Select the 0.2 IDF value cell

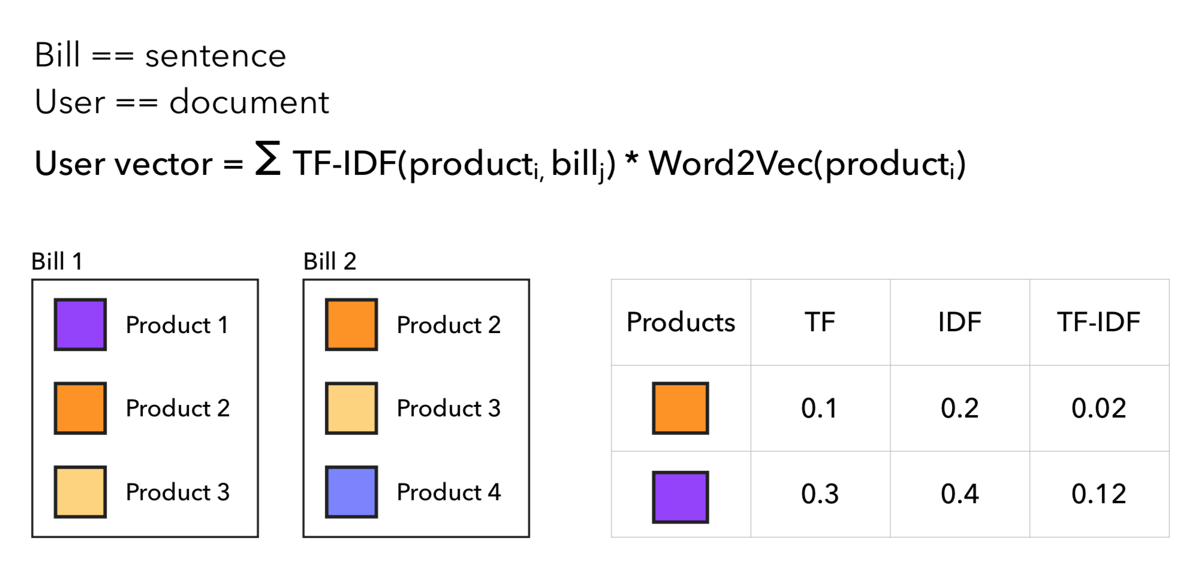[959, 409]
